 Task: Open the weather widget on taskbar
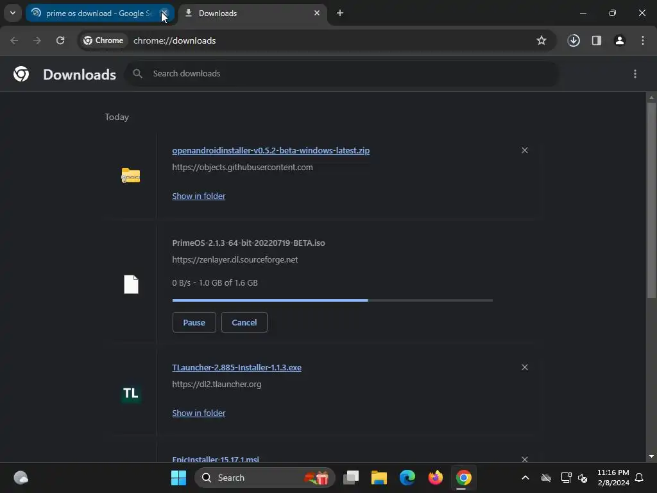click(21, 478)
